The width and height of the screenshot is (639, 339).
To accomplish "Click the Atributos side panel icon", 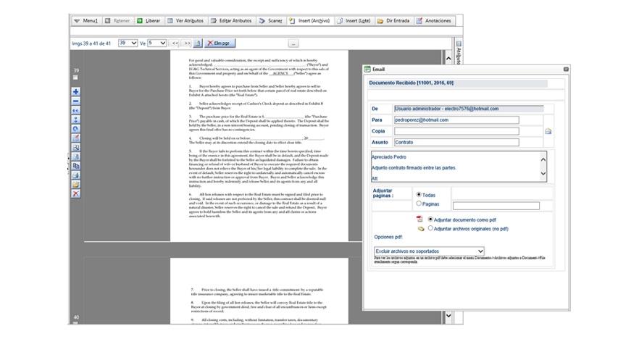I will pos(459,43).
